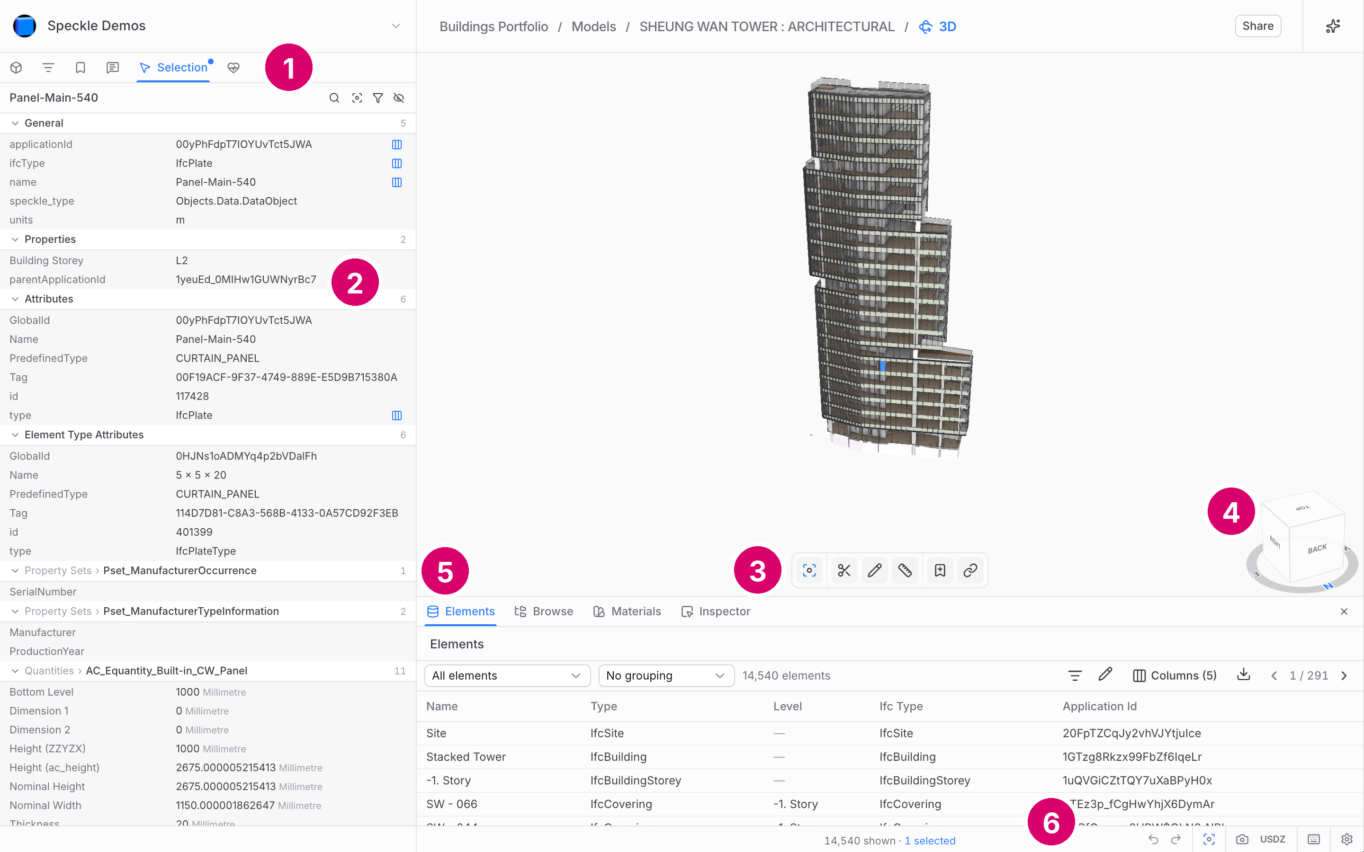
Task: Select the pencil markup tool in viewport toolbar
Action: tap(874, 570)
